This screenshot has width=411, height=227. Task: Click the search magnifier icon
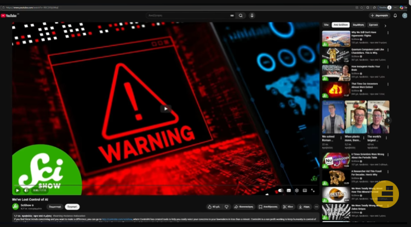point(241,16)
